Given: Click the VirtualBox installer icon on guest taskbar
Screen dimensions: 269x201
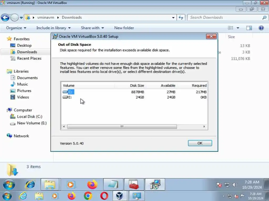Looking at the screenshot, I should click(x=155, y=185).
